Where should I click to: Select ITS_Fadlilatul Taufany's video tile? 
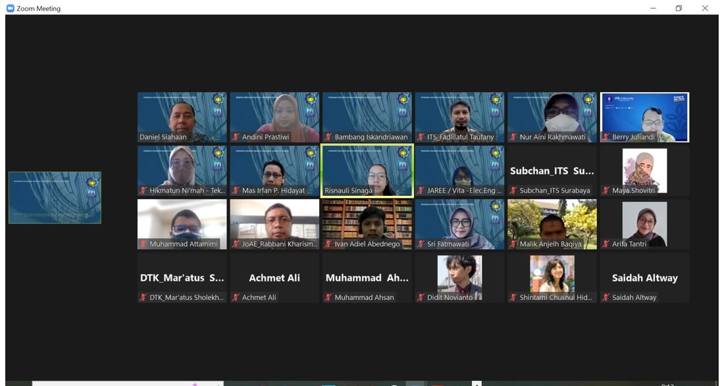(x=459, y=116)
